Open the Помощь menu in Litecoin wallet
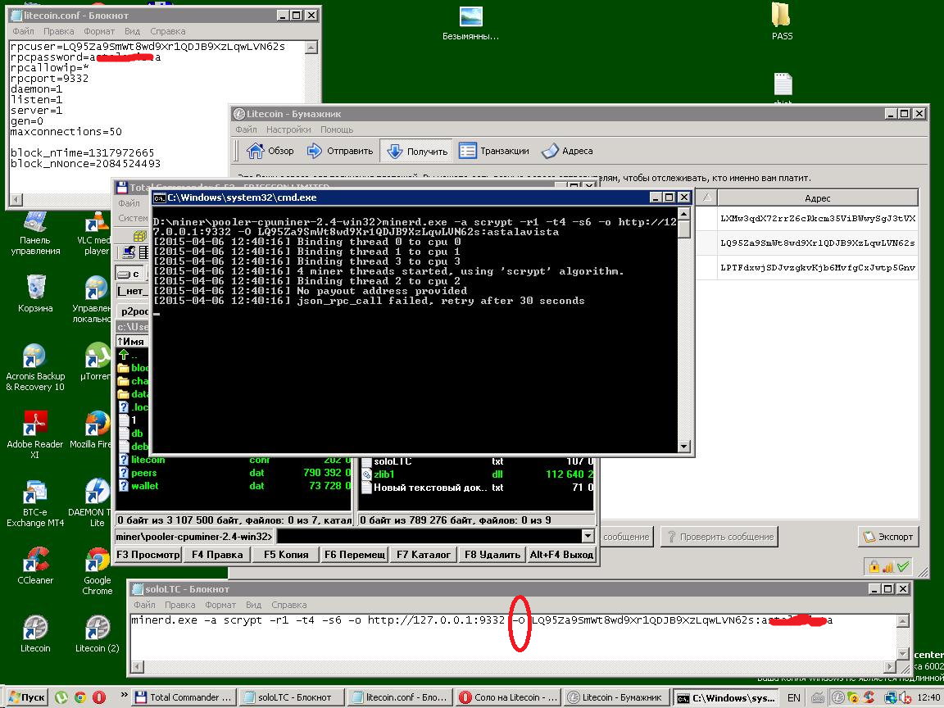Viewport: 944px width, 708px height. coord(337,129)
